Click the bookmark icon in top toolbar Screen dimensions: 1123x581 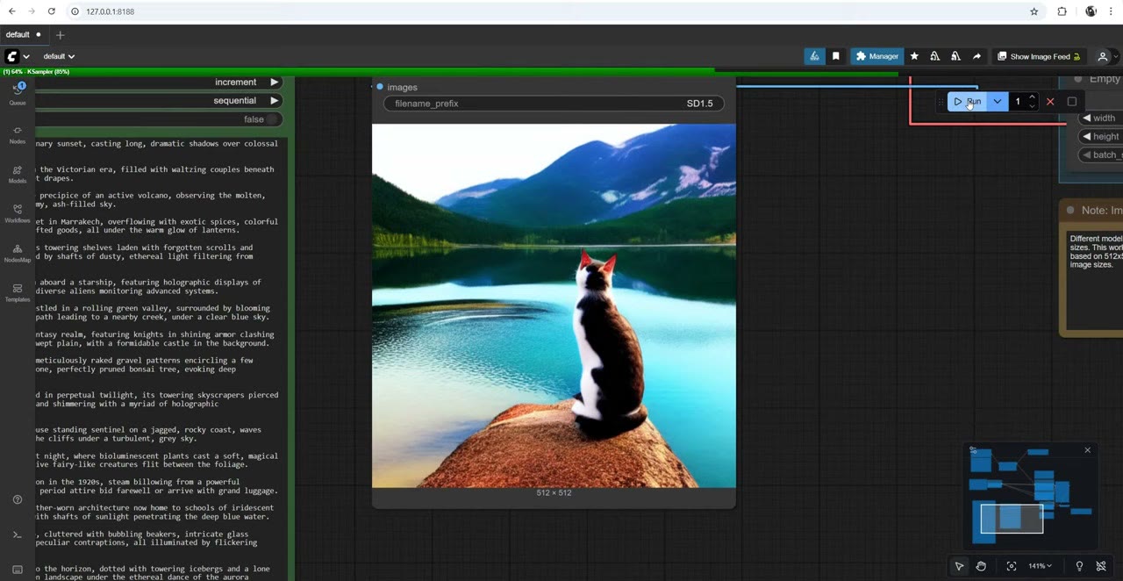point(836,56)
